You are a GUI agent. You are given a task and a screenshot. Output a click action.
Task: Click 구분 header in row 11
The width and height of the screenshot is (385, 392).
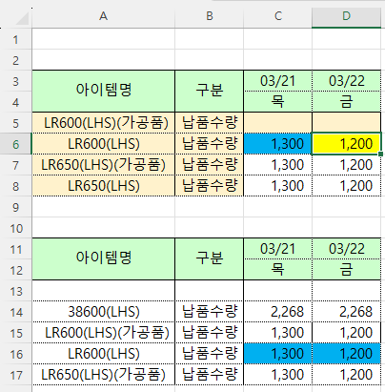(x=210, y=258)
